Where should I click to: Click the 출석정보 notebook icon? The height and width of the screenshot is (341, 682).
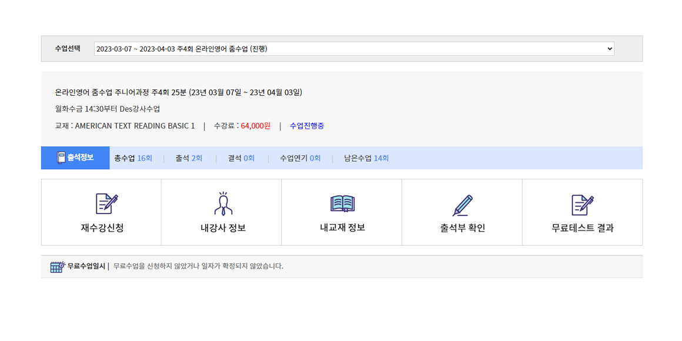tap(61, 158)
